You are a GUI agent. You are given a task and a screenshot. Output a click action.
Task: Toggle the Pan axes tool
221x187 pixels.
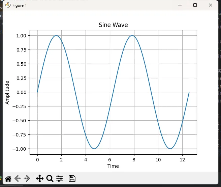tap(39, 179)
